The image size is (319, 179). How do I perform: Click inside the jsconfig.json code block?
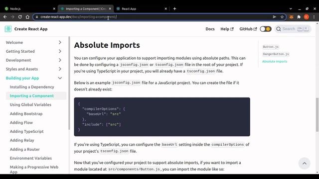(x=162, y=117)
